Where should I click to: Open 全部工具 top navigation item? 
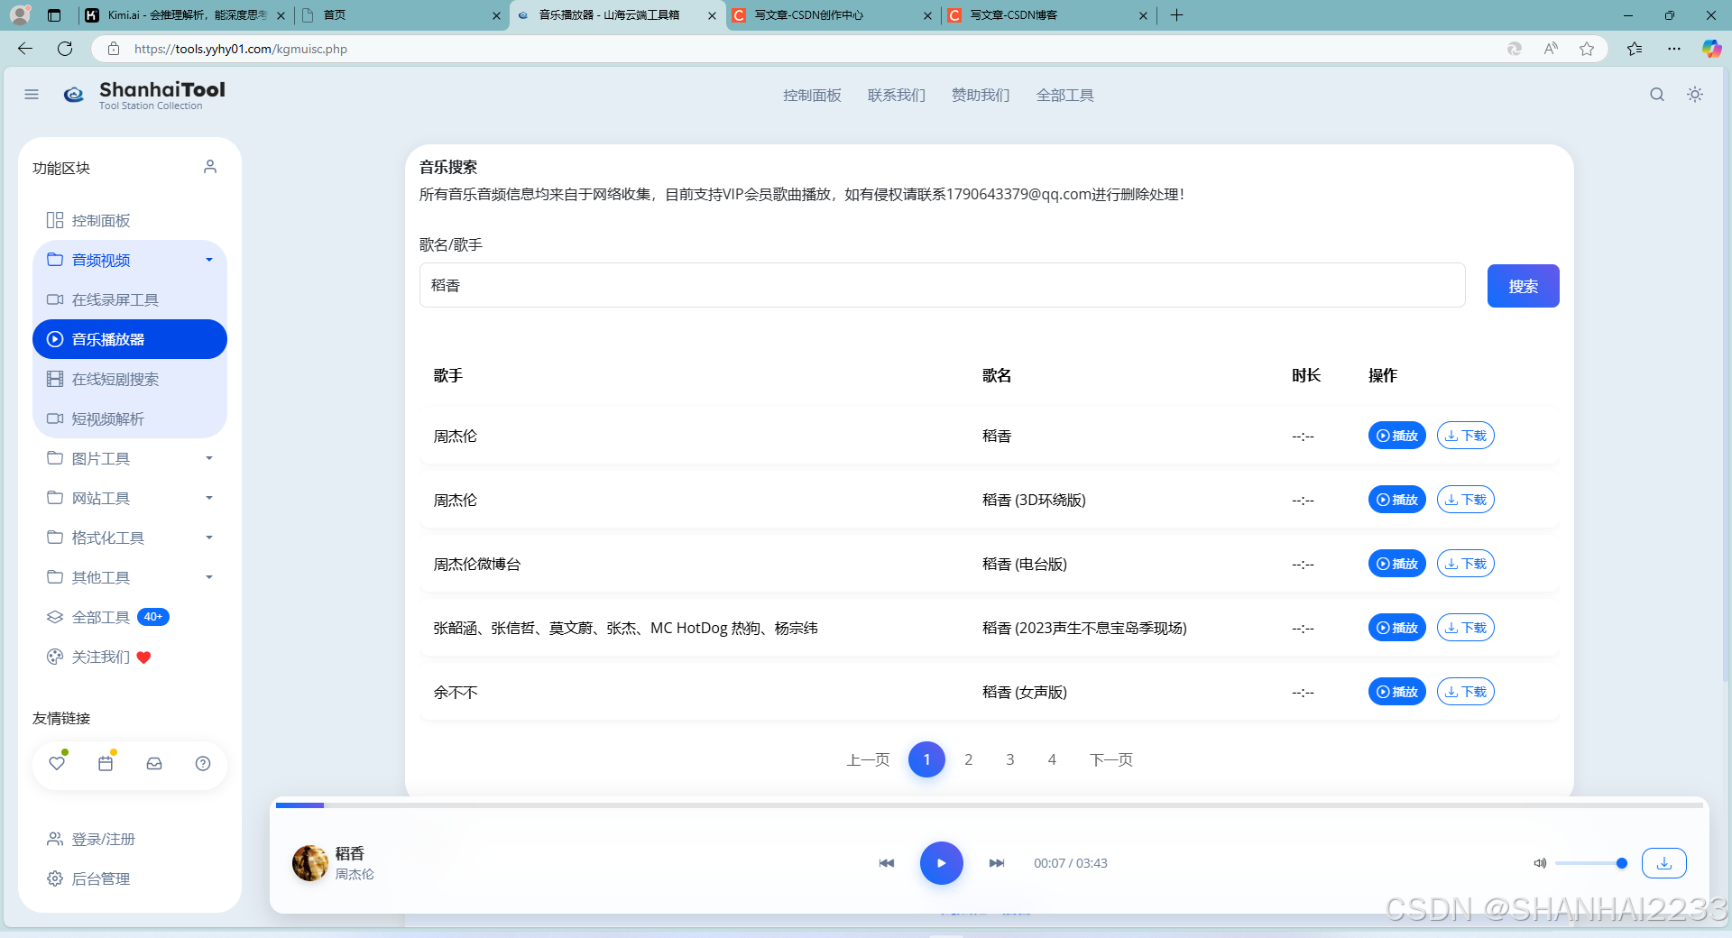(x=1064, y=95)
